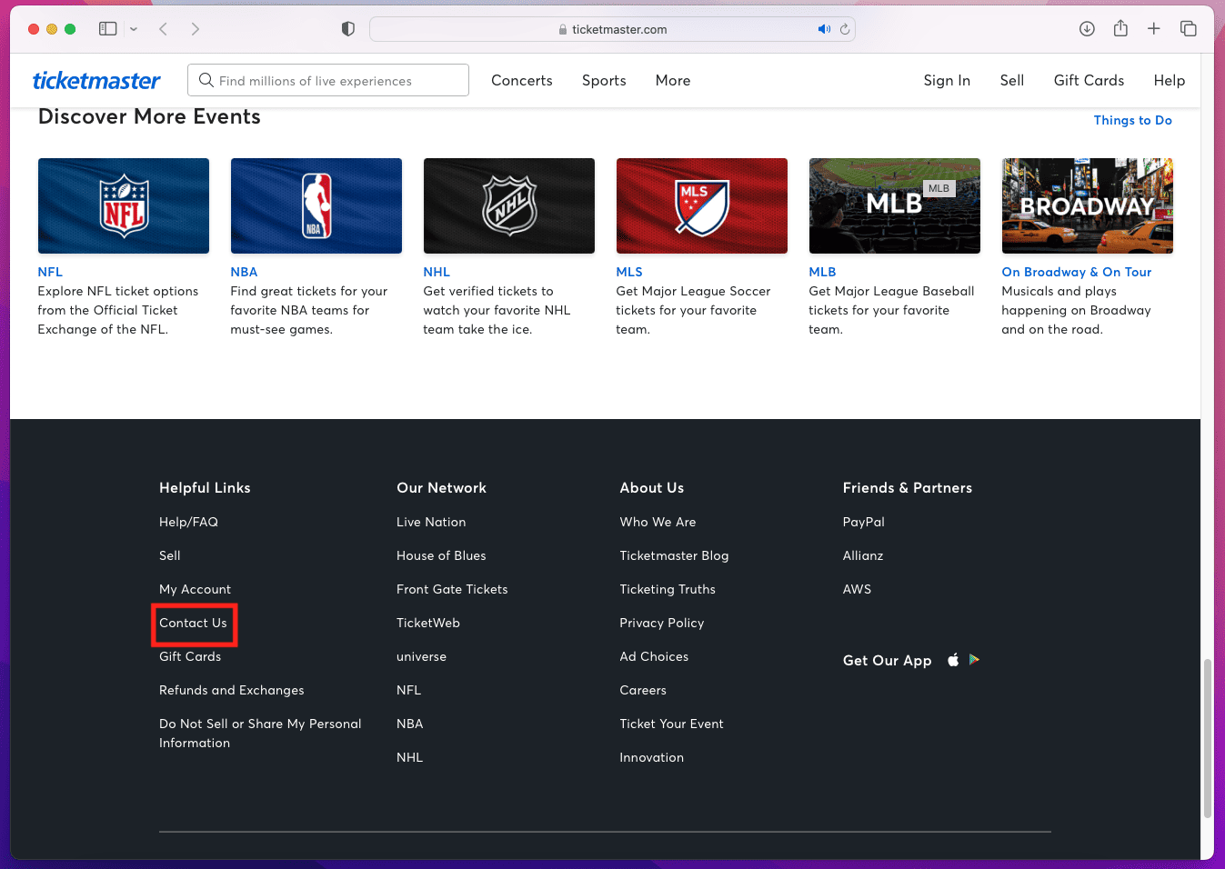Click the Google Play store icon
This screenshot has height=869, width=1225.
coord(974,660)
